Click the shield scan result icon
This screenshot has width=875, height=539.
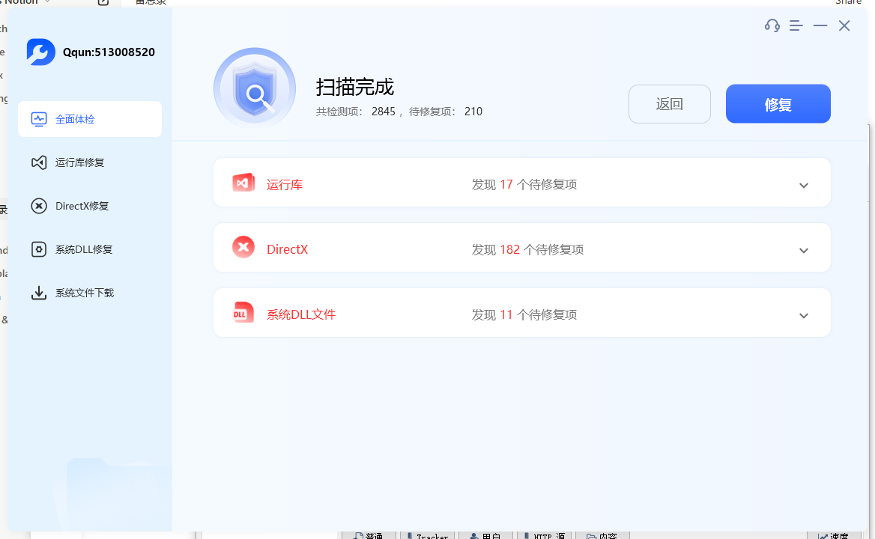[255, 88]
